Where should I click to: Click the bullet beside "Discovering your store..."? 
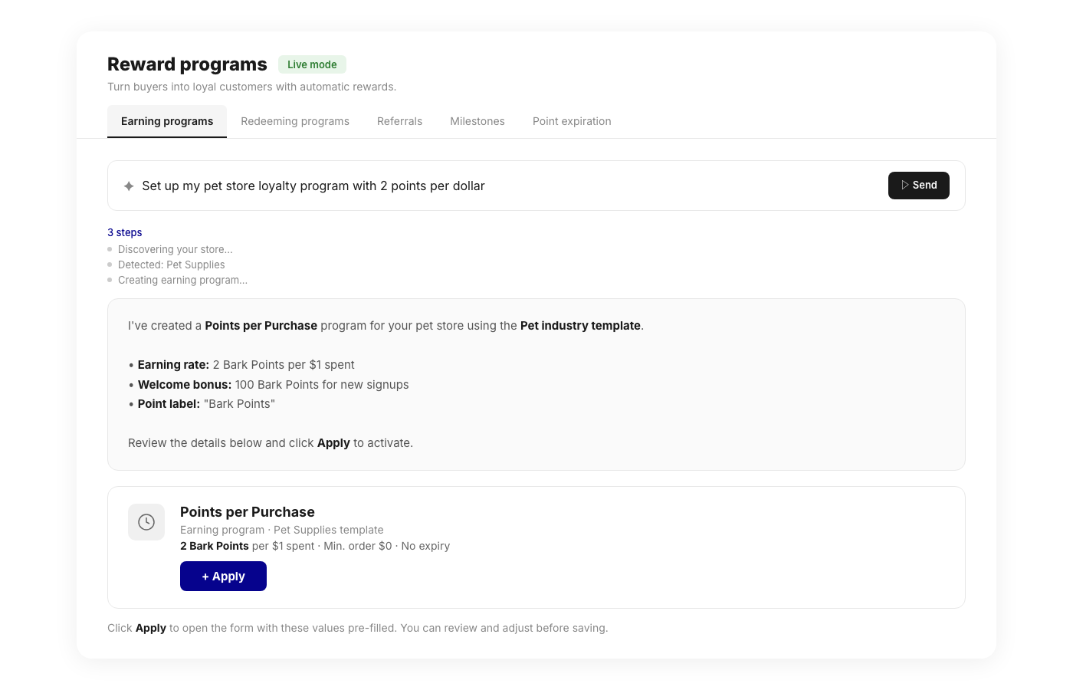tap(109, 248)
